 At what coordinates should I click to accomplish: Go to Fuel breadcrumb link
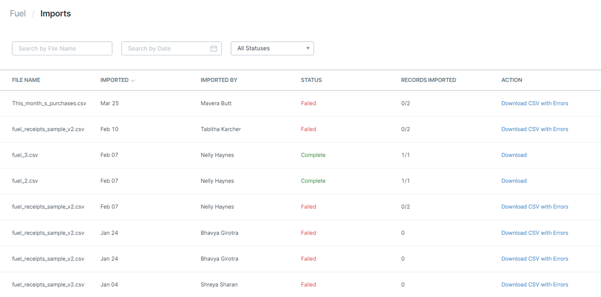(x=18, y=14)
